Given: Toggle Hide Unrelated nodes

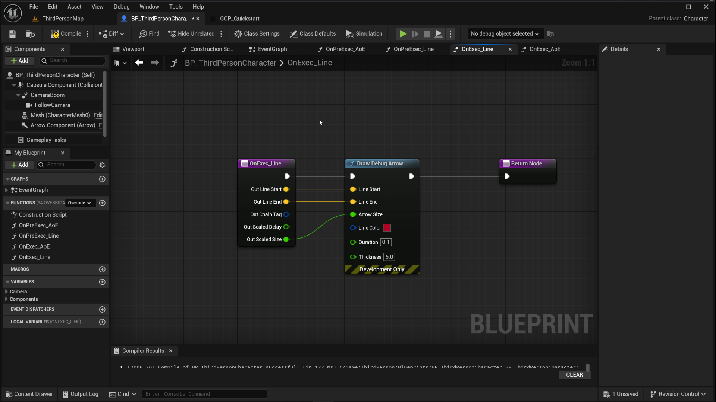Looking at the screenshot, I should coord(191,34).
